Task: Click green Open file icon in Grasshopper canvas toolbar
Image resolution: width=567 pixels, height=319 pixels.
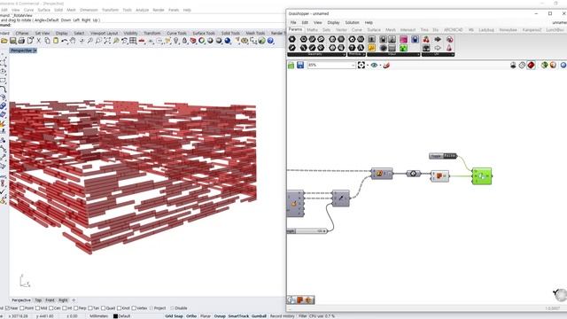Action: tap(291, 65)
